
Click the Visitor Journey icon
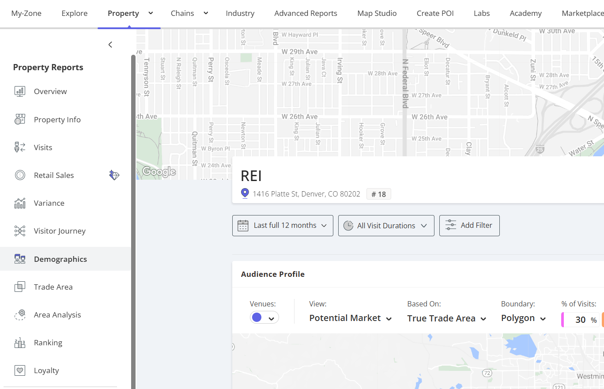[x=20, y=231]
